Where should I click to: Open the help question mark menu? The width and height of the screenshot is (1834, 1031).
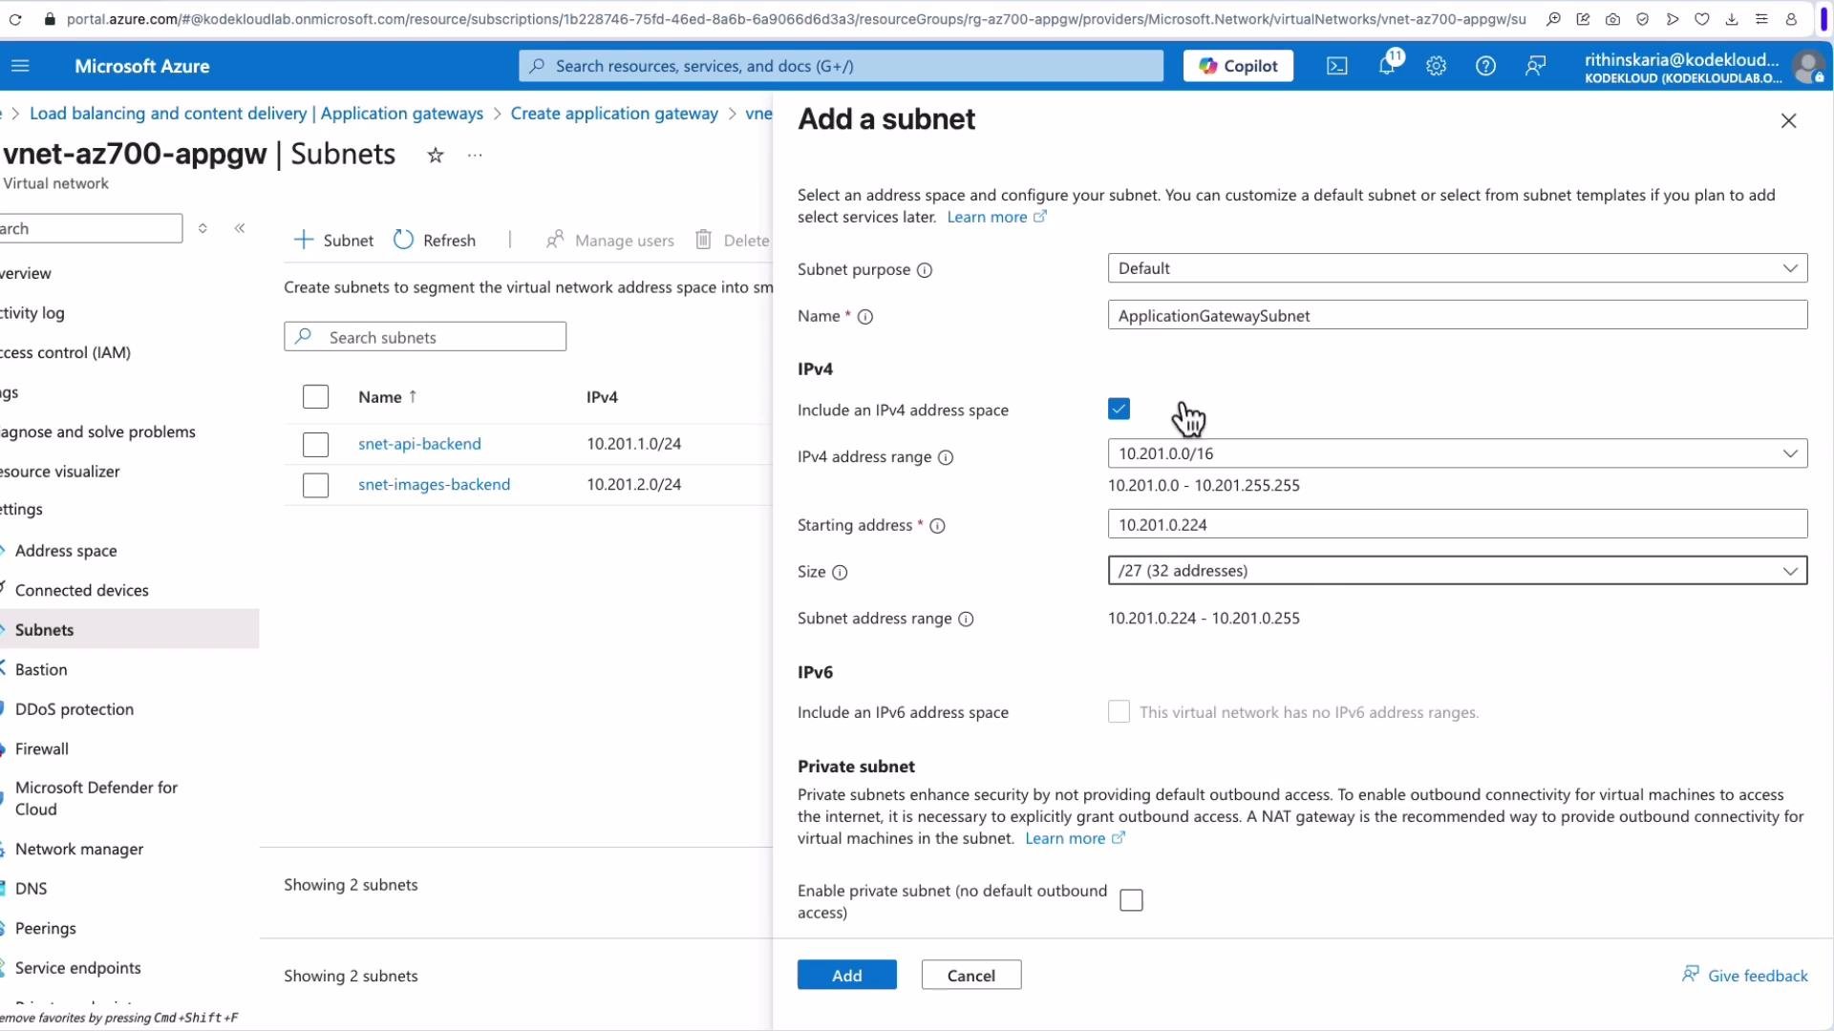1485,66
